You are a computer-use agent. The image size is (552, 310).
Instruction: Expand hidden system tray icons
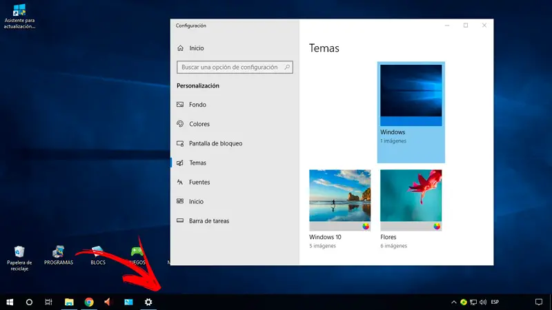[453, 302]
